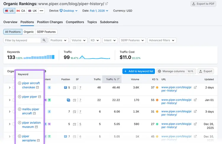Switch to the Topics tab

(x=92, y=22)
